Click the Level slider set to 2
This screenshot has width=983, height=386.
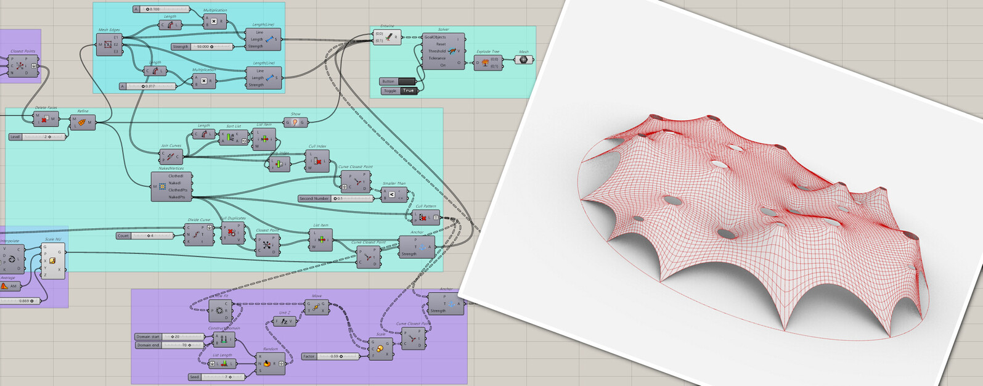point(38,137)
